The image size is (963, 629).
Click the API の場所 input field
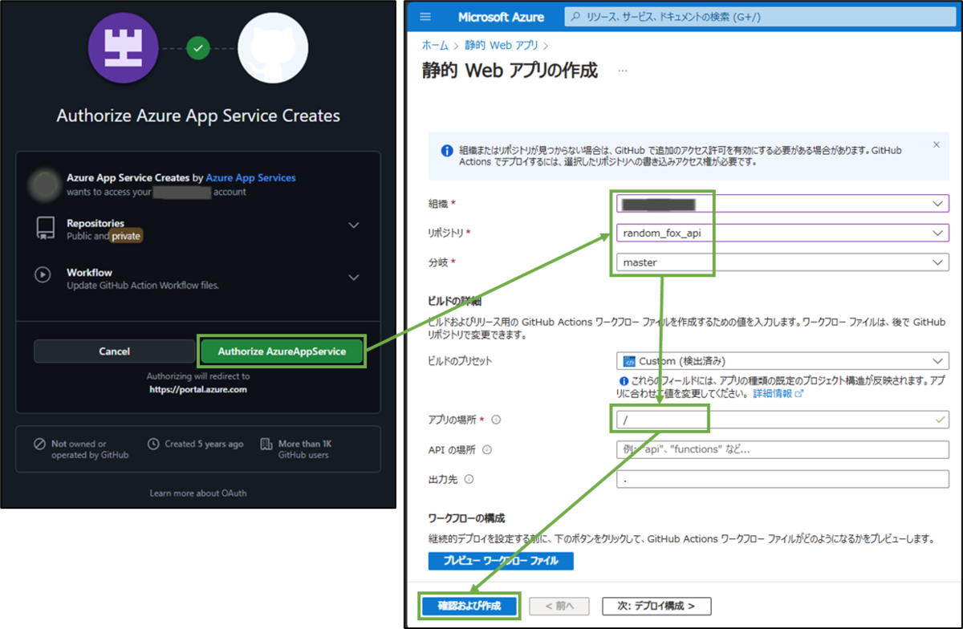782,450
